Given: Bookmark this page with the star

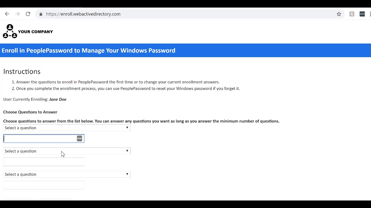Looking at the screenshot, I should pos(339,14).
